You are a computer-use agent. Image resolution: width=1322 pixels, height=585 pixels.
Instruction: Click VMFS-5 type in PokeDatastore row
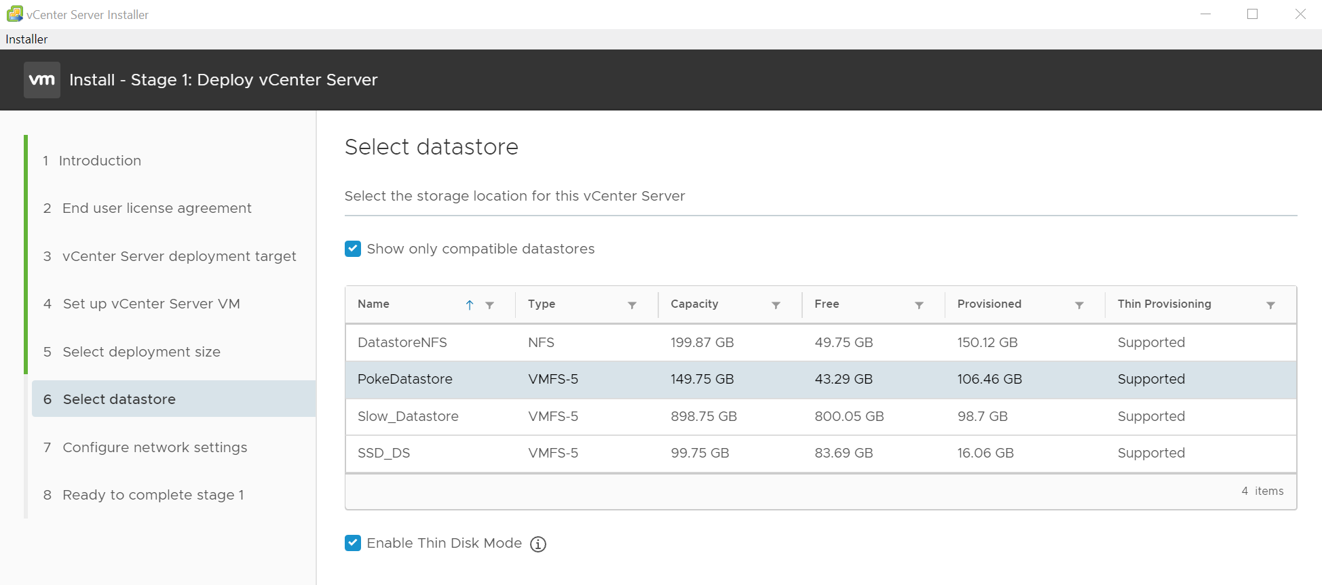point(553,379)
